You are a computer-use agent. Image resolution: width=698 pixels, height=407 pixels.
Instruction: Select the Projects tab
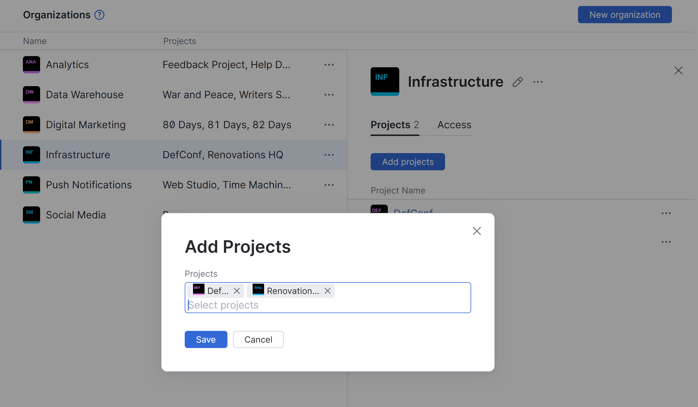point(394,125)
